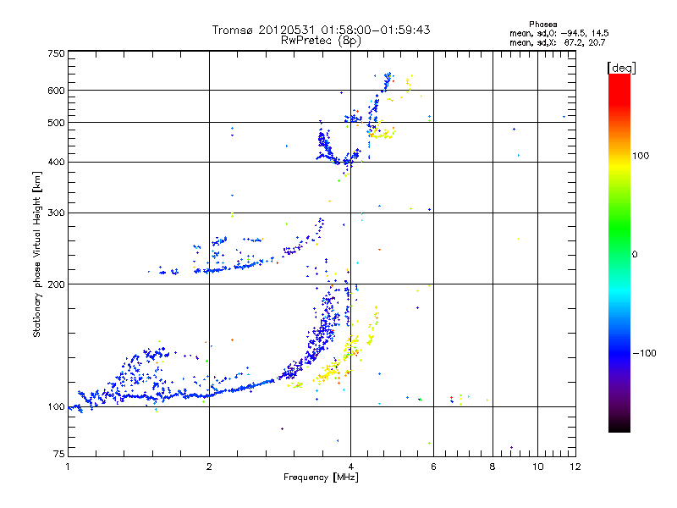Click x-axis tick label '4'
The width and height of the screenshot is (677, 508).
click(351, 467)
